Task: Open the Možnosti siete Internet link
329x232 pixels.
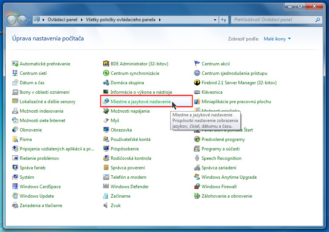Action: 42,120
